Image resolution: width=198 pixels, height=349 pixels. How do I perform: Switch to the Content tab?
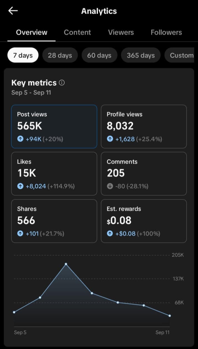click(x=77, y=32)
